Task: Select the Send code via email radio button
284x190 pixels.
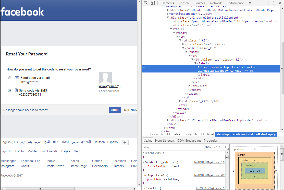Action: 9,78
